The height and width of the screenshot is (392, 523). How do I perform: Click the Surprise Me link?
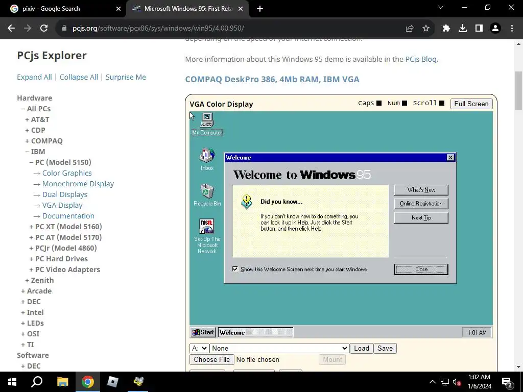pyautogui.click(x=126, y=77)
